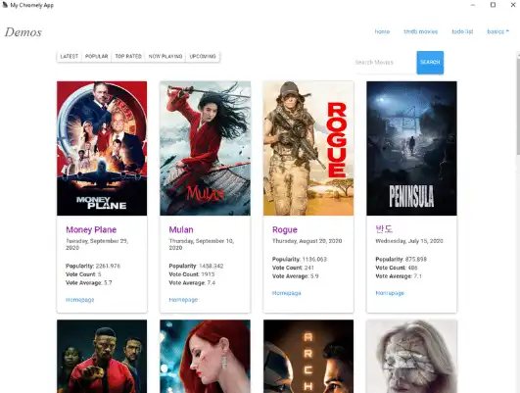This screenshot has height=393, width=520.
Task: Open the home navigation link
Action: [x=382, y=31]
